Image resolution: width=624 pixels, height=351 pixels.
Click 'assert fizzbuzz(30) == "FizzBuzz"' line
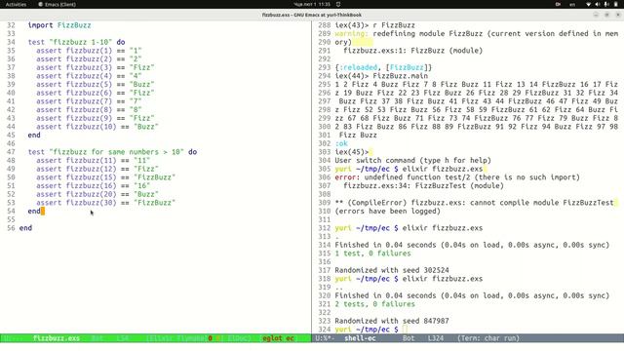pyautogui.click(x=106, y=203)
